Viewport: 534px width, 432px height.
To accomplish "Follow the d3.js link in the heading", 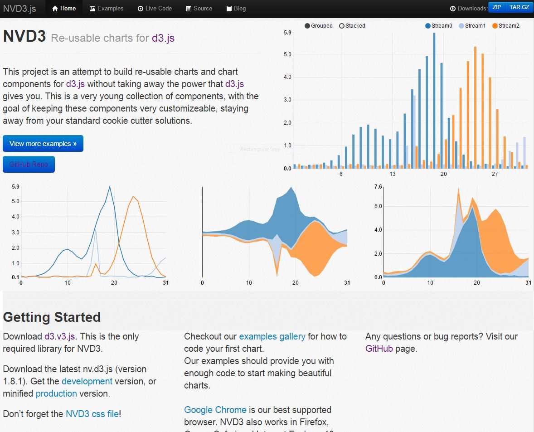I will pyautogui.click(x=163, y=38).
